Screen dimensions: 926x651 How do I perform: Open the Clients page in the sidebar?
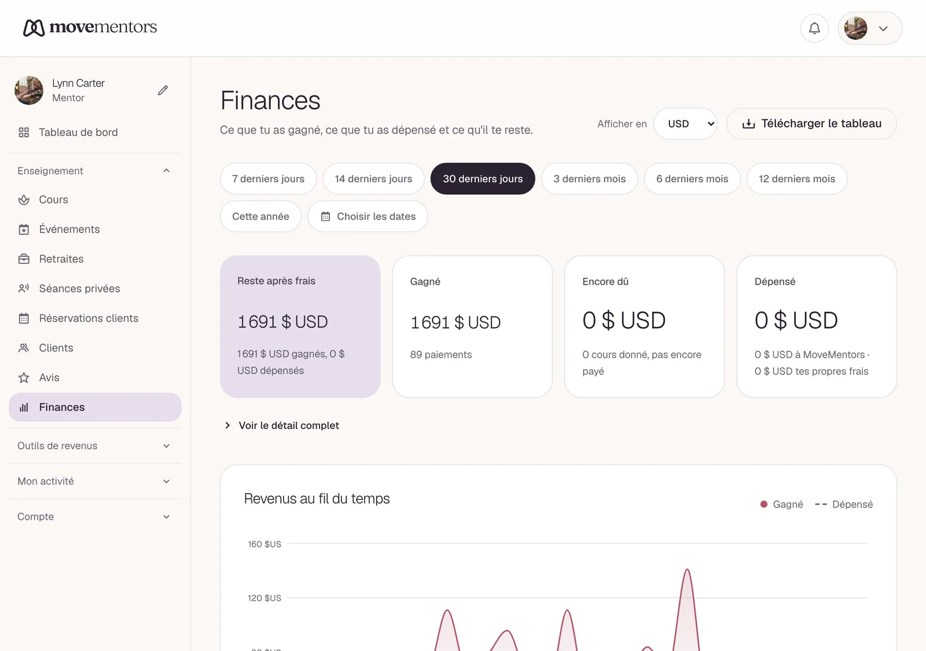pyautogui.click(x=95, y=348)
